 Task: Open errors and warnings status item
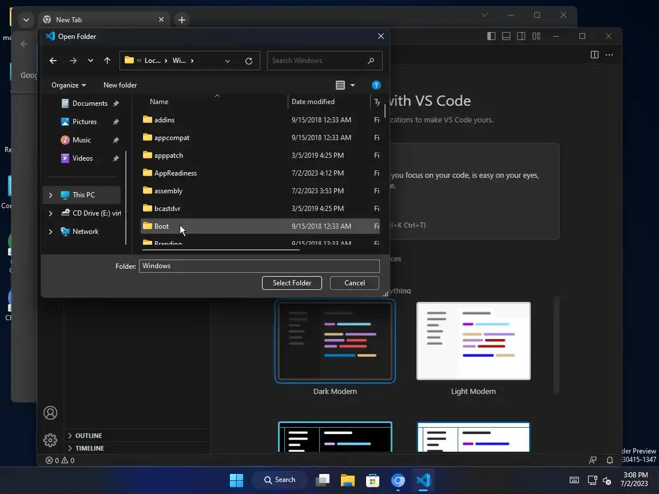(59, 460)
